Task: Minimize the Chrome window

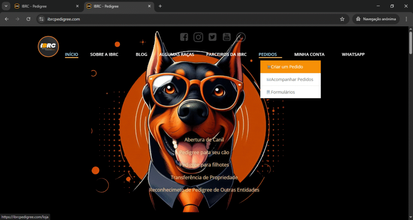Action: click(x=378, y=6)
